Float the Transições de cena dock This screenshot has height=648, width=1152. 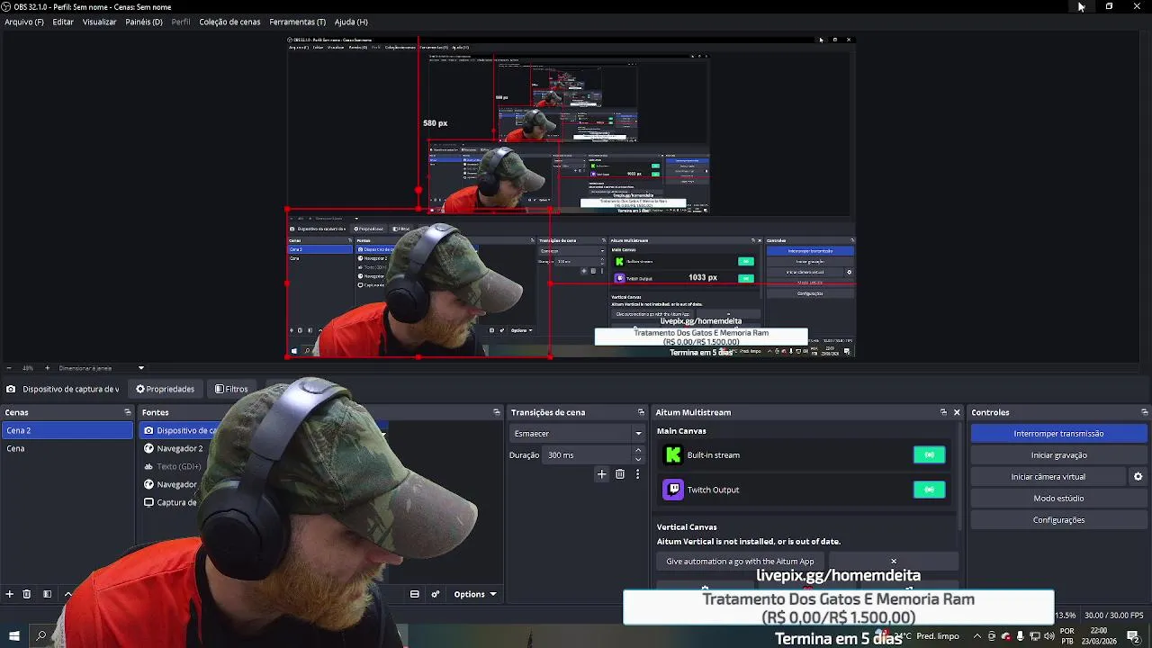point(641,412)
